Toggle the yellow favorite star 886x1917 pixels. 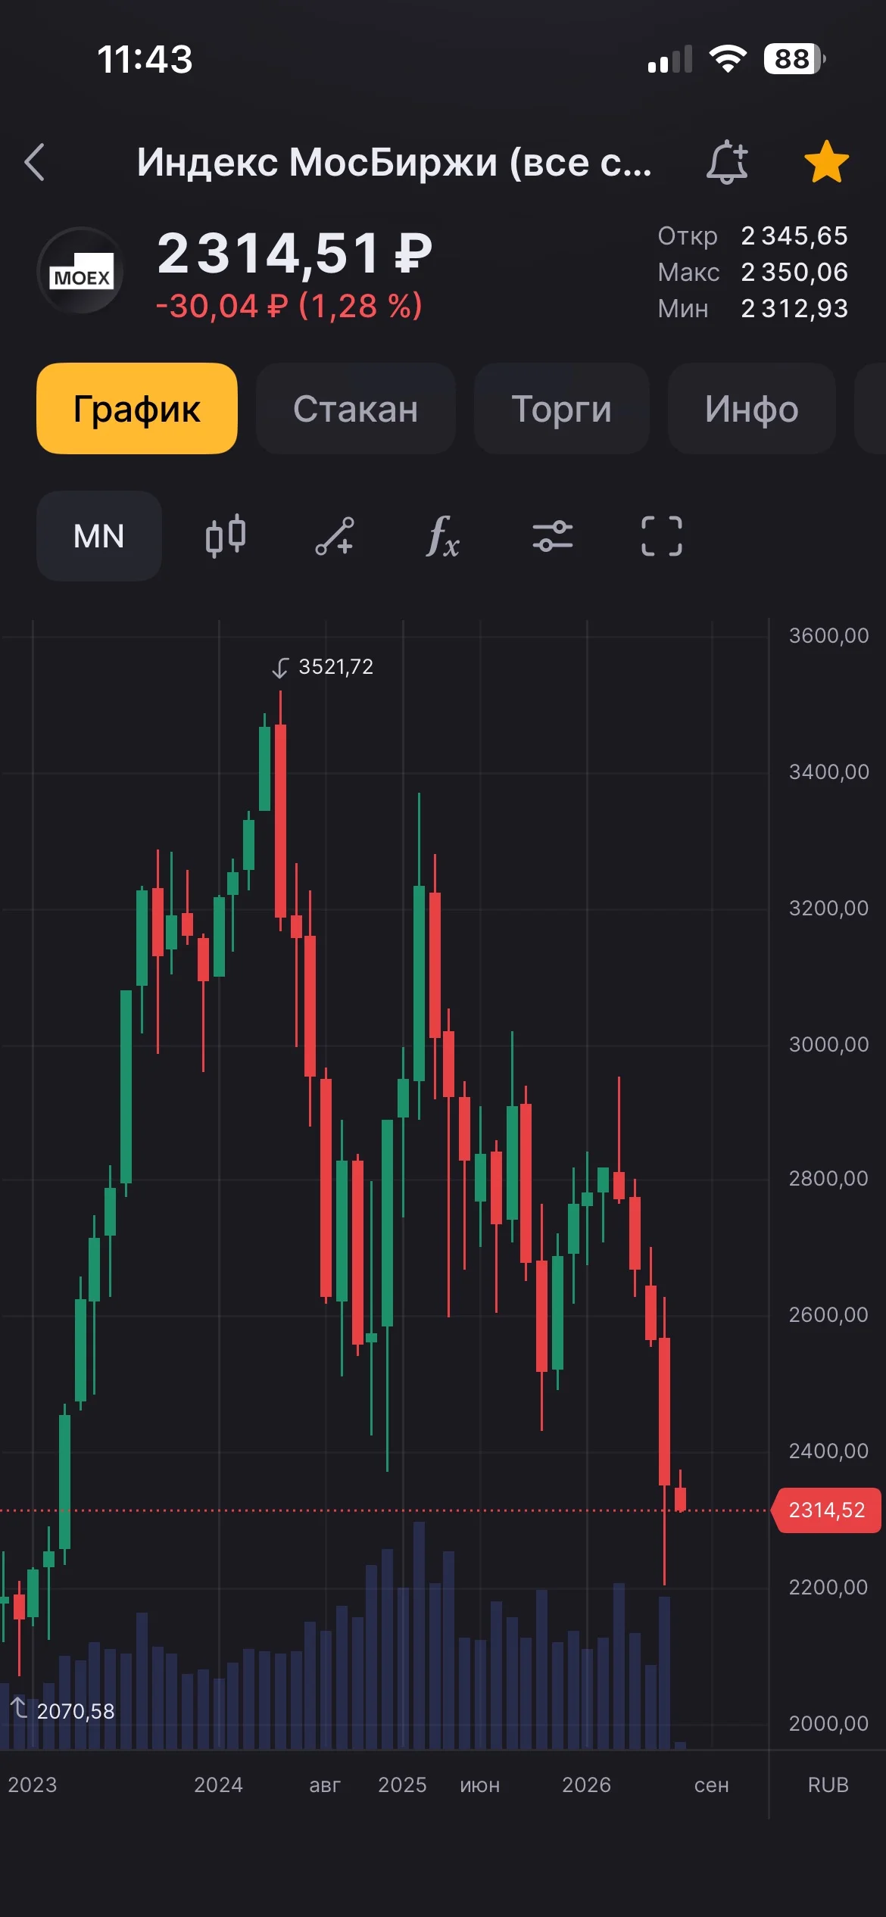(826, 162)
